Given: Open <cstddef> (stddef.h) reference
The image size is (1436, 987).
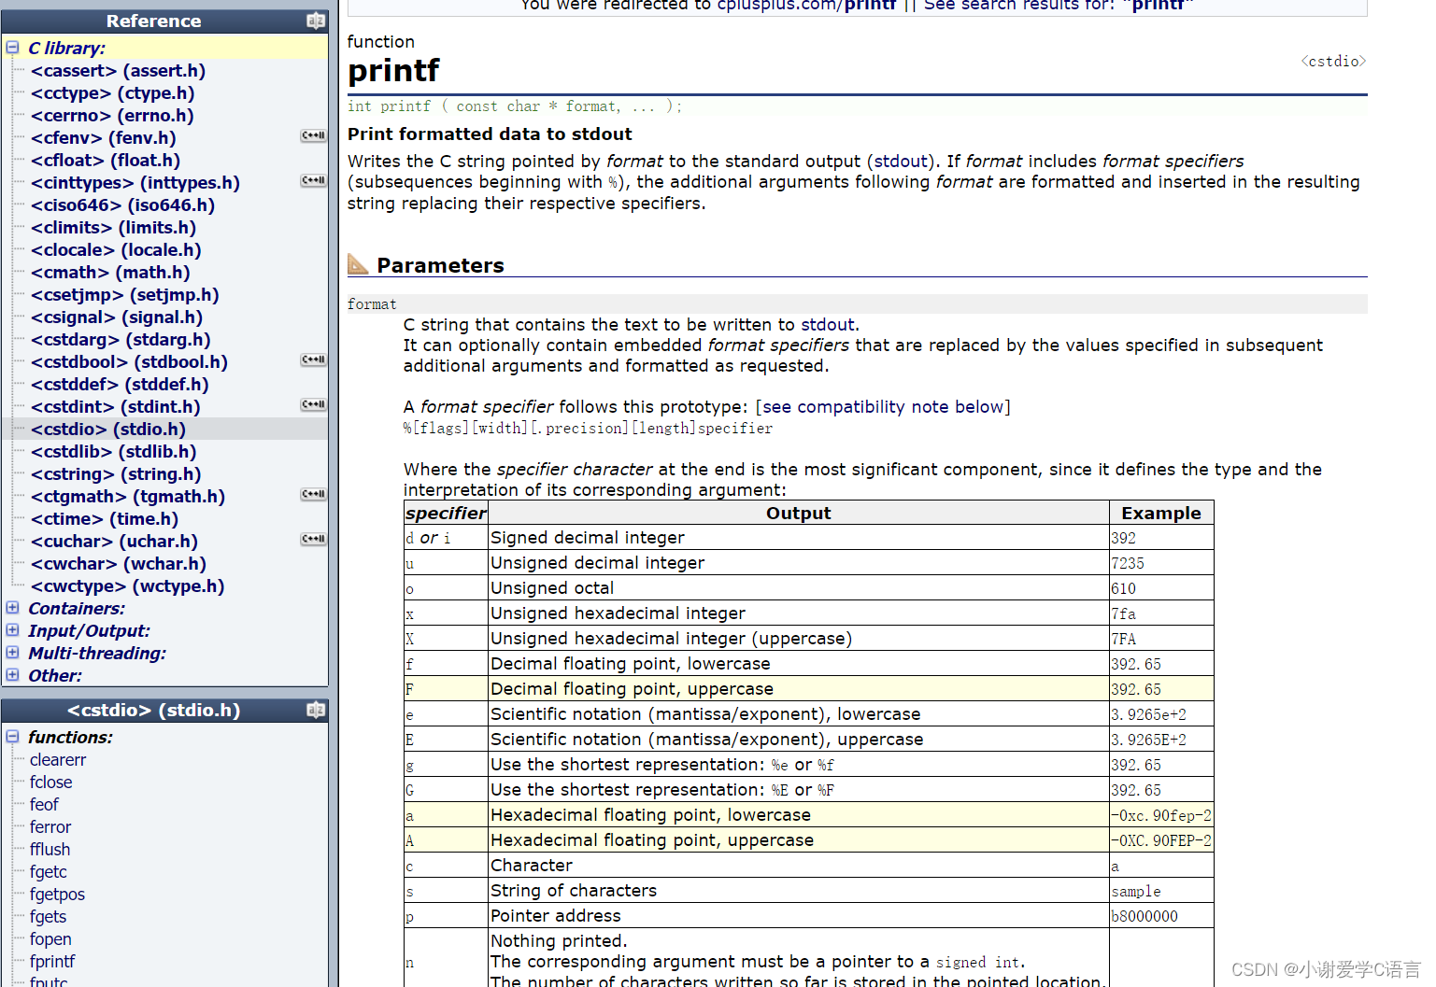Looking at the screenshot, I should [x=120, y=385].
